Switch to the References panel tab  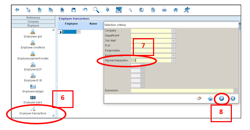(33, 18)
